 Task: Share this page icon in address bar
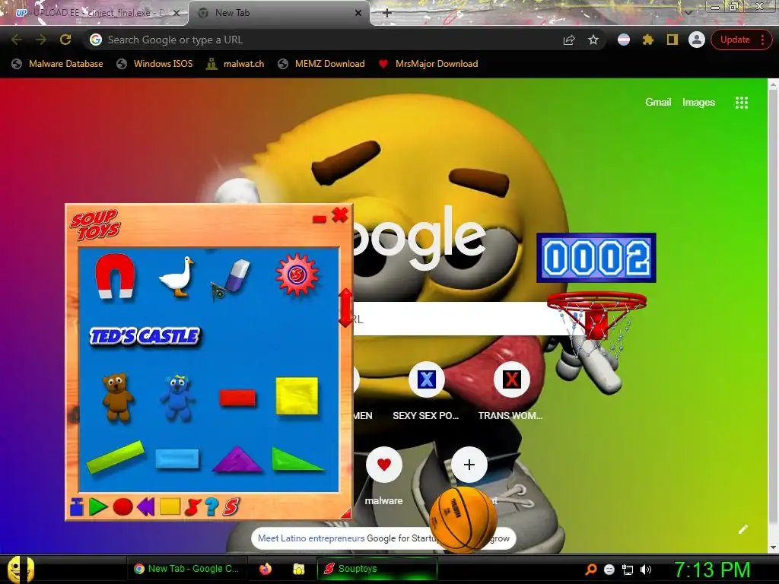[x=569, y=40]
